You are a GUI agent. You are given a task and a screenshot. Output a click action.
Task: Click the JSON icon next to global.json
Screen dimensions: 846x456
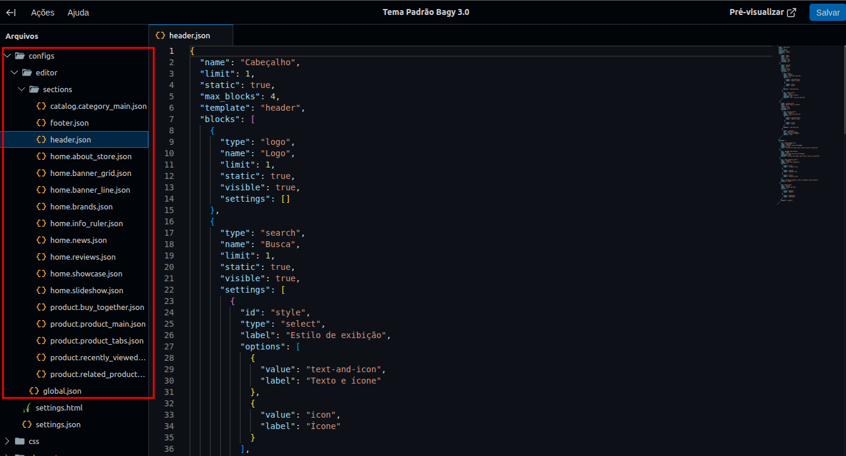pos(34,391)
